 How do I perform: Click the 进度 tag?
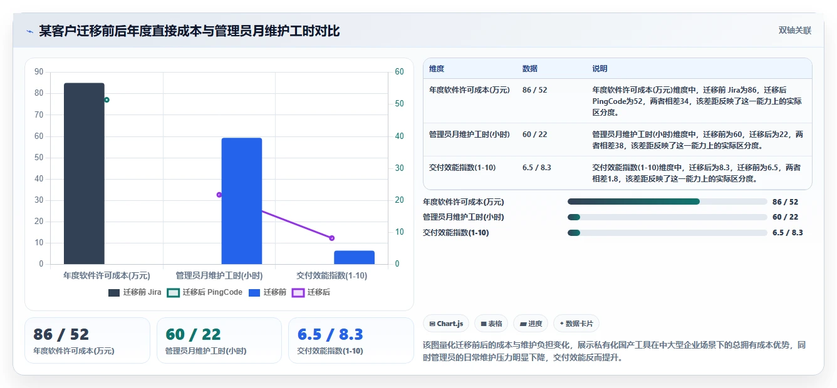pos(530,324)
